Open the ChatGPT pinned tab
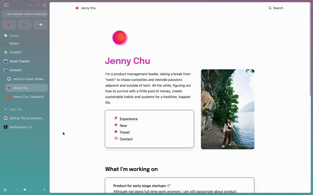This screenshot has height=195, width=313. pyautogui.click(x=25, y=52)
